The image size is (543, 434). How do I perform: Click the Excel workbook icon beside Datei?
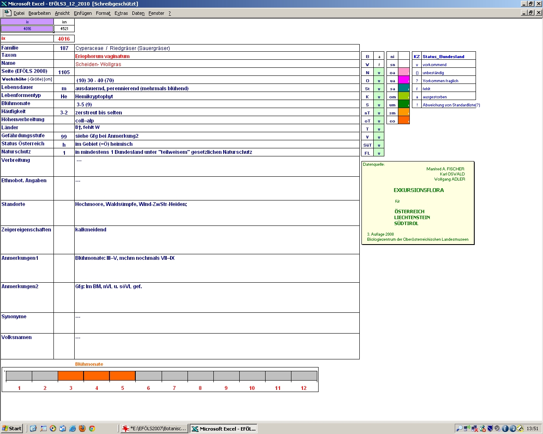pos(7,13)
